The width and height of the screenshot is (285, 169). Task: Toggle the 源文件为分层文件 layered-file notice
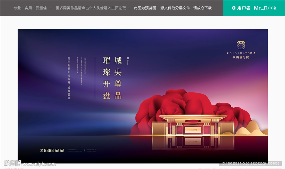[x=175, y=8]
